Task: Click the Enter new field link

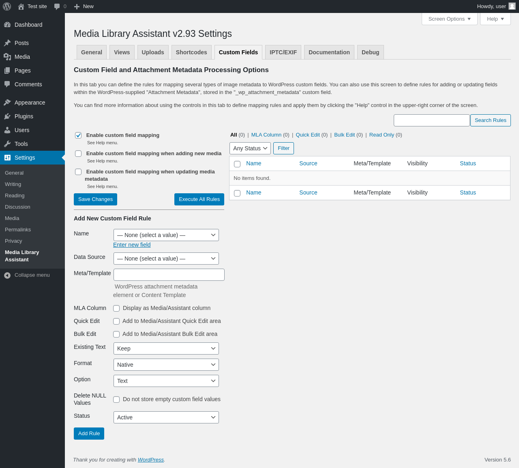Action: coord(132,245)
